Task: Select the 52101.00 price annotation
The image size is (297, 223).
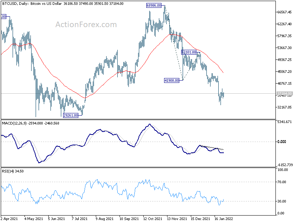Action: coord(189,52)
